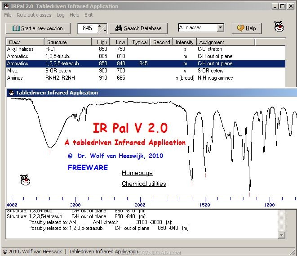Viewport: 297px width, 256px height.
Task: Click log line 'Structure: 1,2,3,5-tetrasub.'
Action: pos(77,216)
